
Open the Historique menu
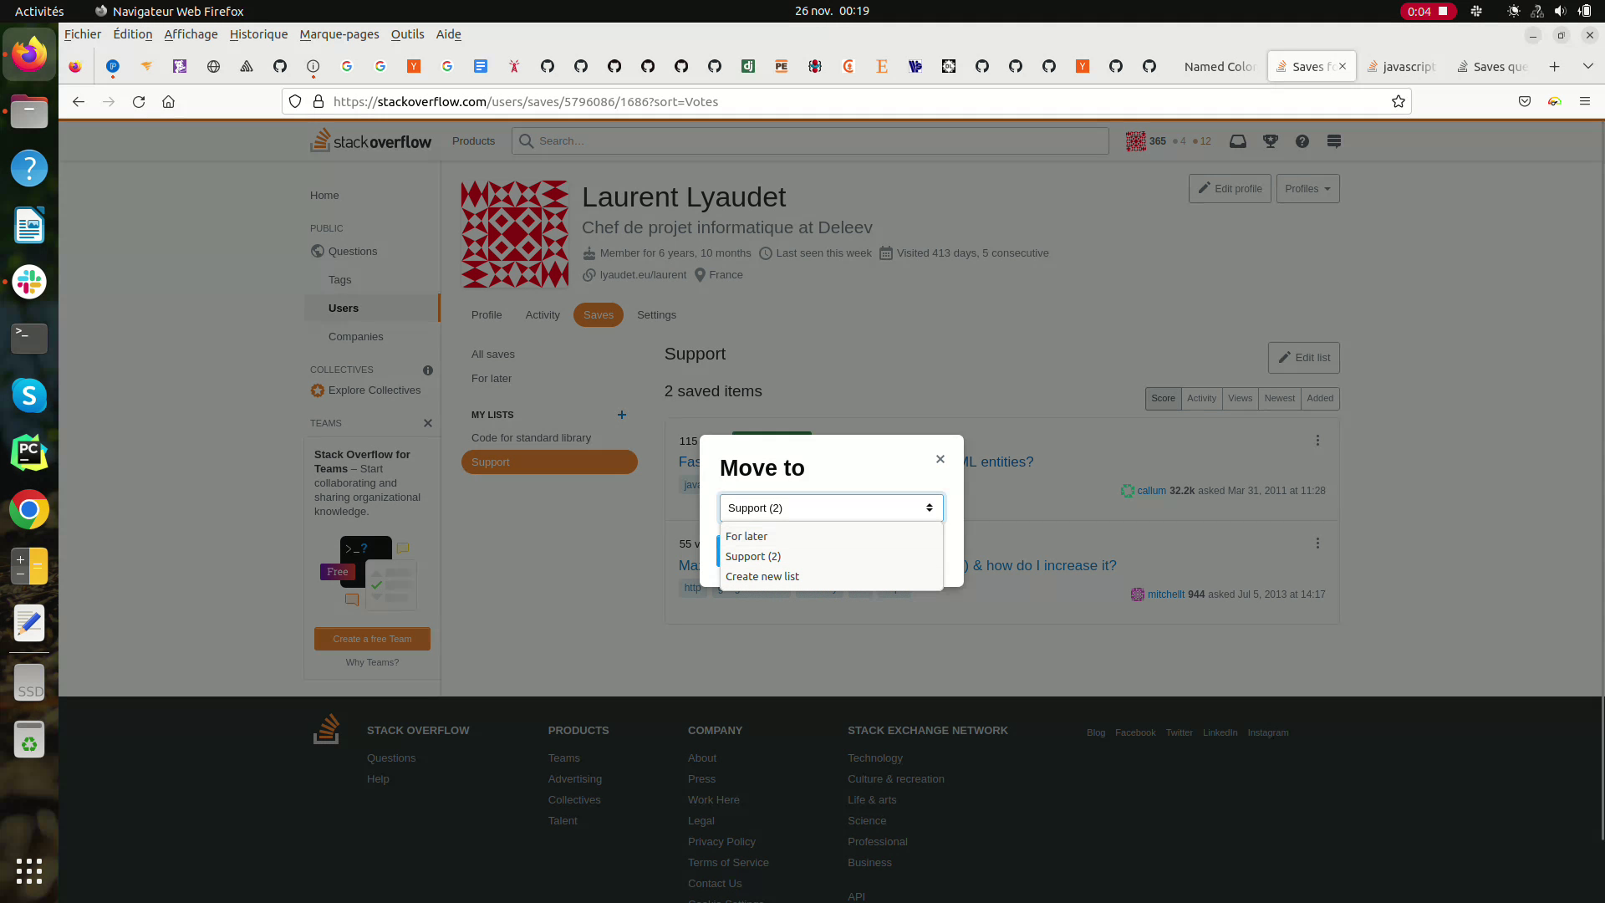point(258,34)
